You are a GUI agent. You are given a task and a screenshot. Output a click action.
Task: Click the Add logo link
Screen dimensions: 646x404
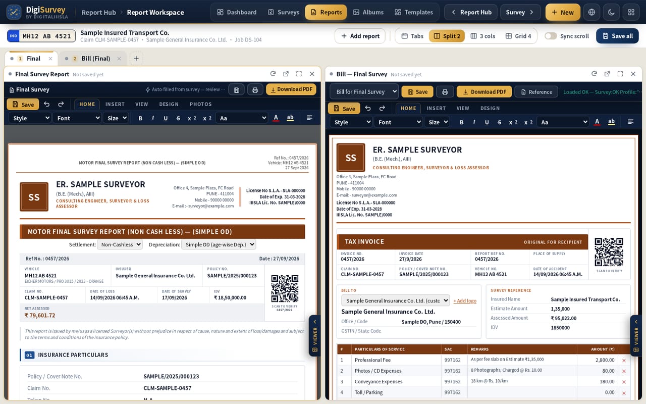tap(465, 301)
